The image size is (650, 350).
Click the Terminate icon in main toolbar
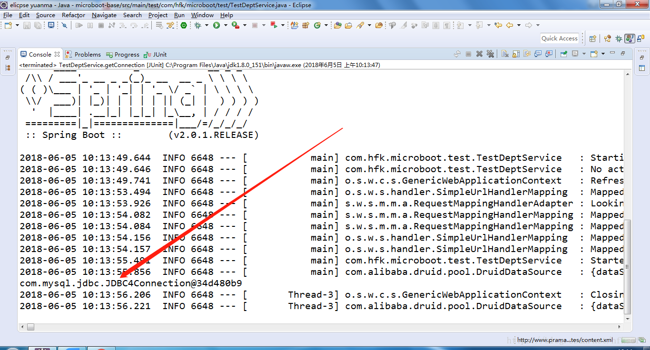click(101, 25)
